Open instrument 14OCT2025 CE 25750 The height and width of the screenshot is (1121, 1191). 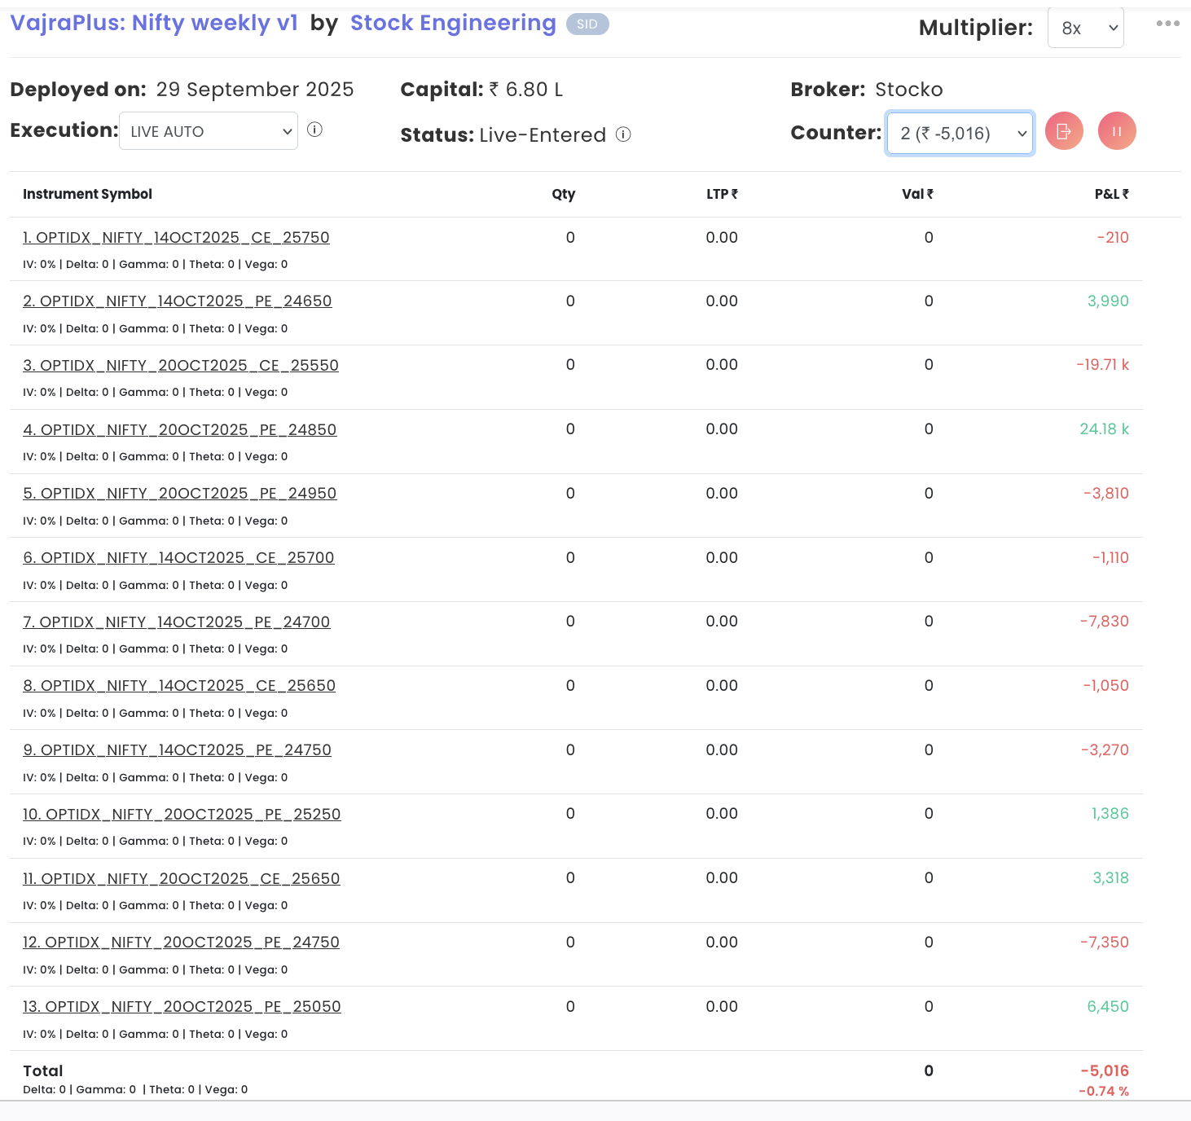[176, 237]
